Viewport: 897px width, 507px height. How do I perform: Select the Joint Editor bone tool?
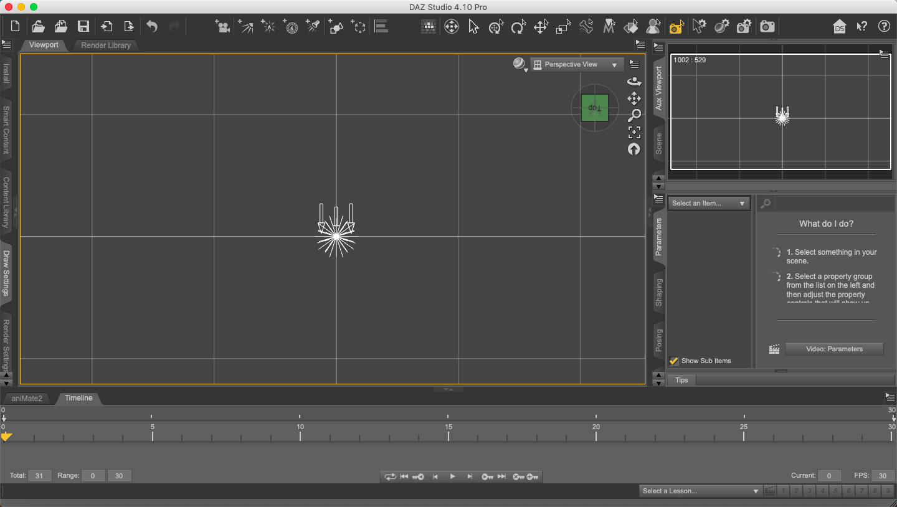(x=586, y=26)
